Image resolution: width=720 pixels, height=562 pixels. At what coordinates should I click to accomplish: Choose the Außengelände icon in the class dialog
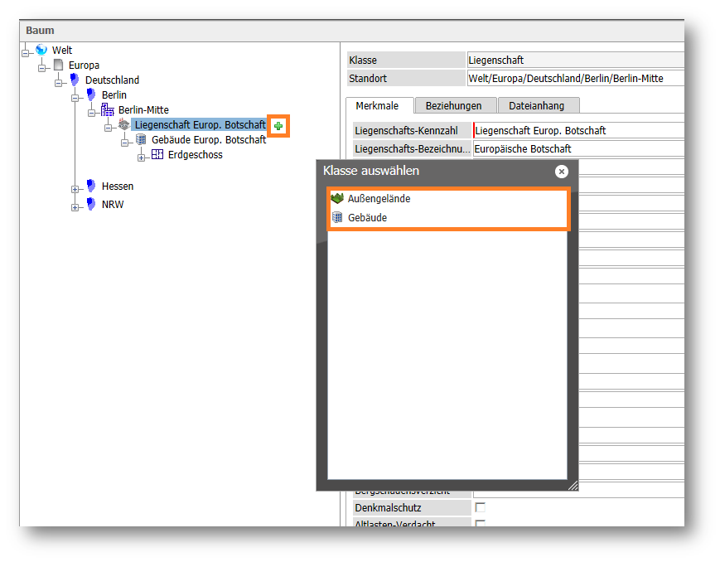click(337, 198)
